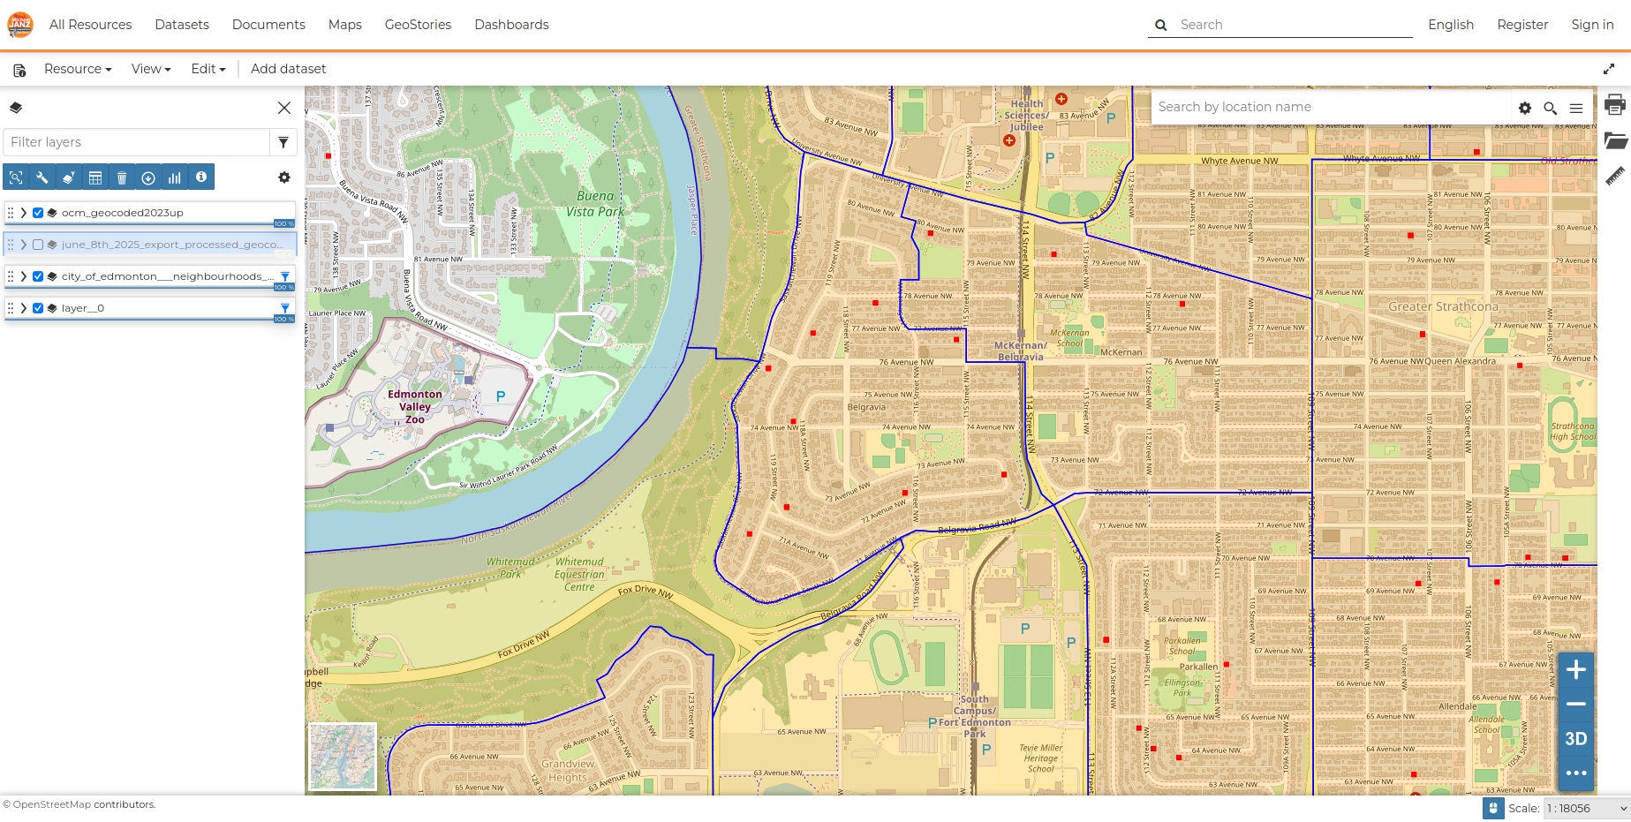Click zoom to selected layer extent icon
1631x822 pixels.
click(16, 177)
